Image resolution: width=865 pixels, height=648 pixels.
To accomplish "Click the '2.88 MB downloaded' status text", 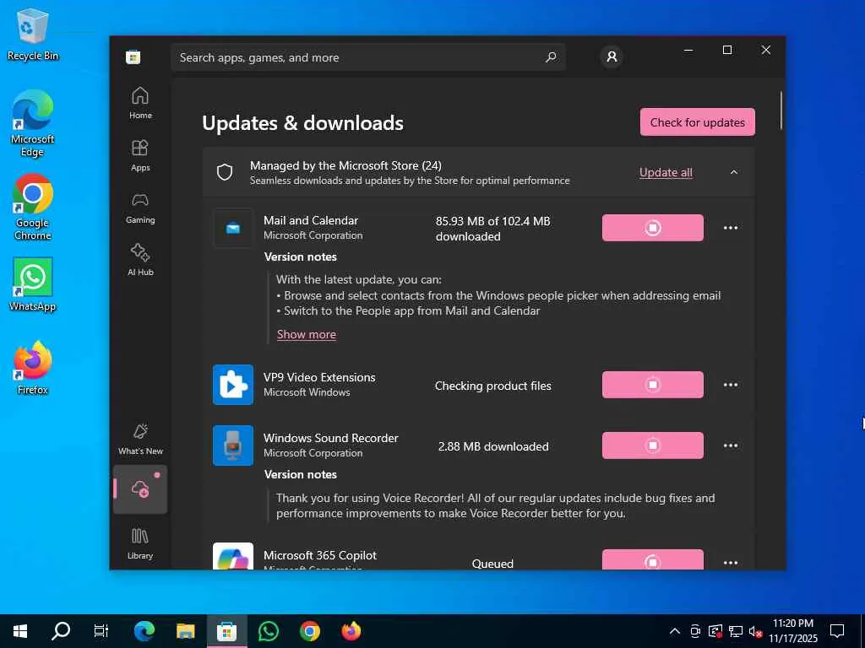I will [x=493, y=446].
